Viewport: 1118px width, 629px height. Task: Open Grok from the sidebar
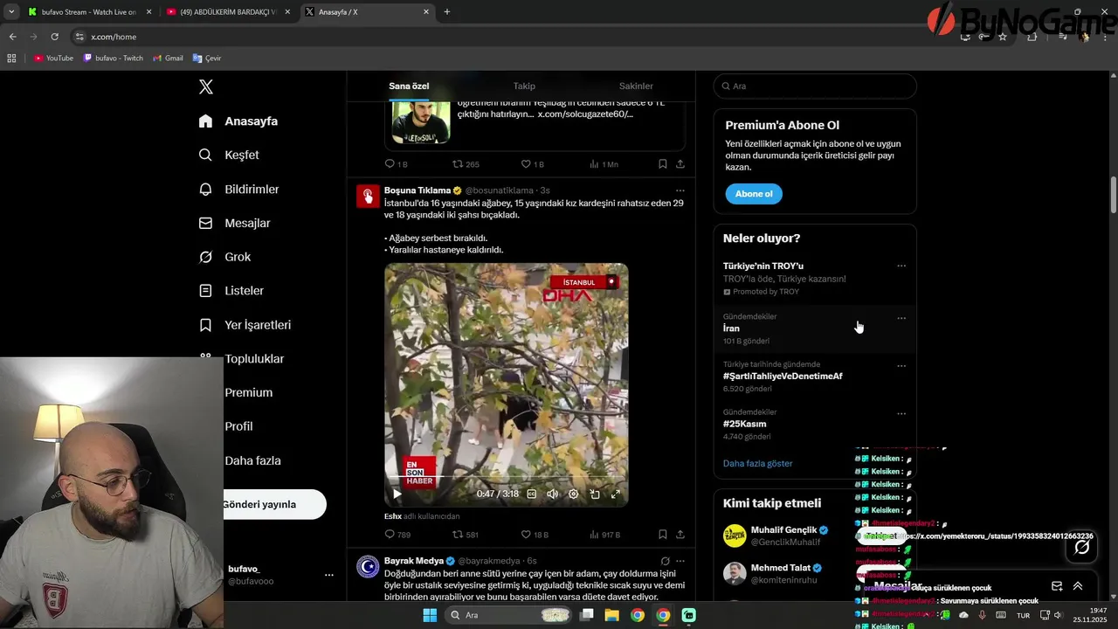224,257
